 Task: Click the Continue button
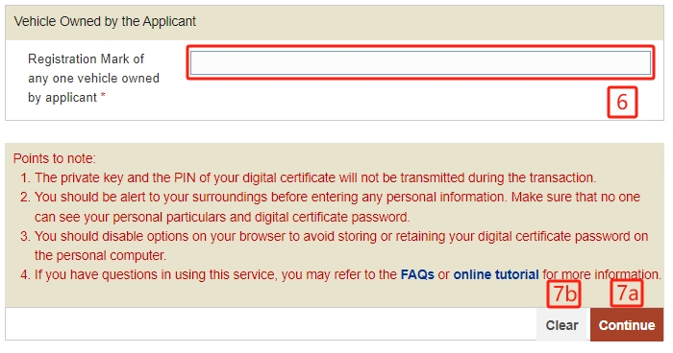pyautogui.click(x=627, y=325)
